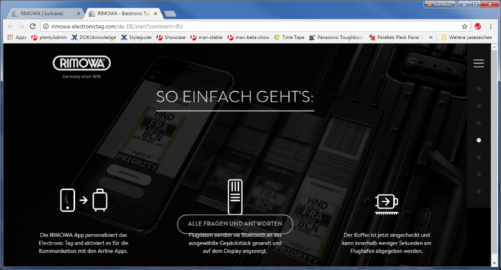Click the suitcase check-in conveyor icon
501x270 pixels.
pyautogui.click(x=386, y=204)
